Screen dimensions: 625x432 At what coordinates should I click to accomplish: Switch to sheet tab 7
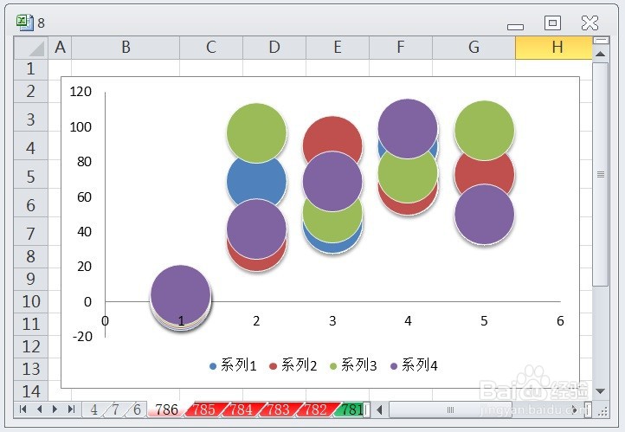pyautogui.click(x=116, y=409)
